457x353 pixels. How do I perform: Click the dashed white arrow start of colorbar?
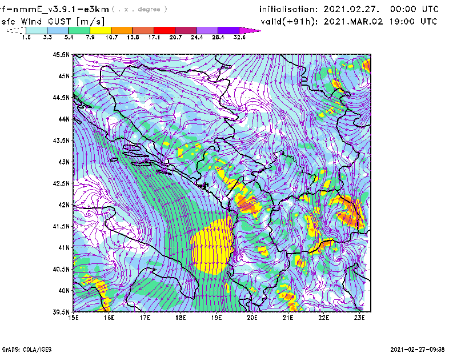tap(16, 30)
